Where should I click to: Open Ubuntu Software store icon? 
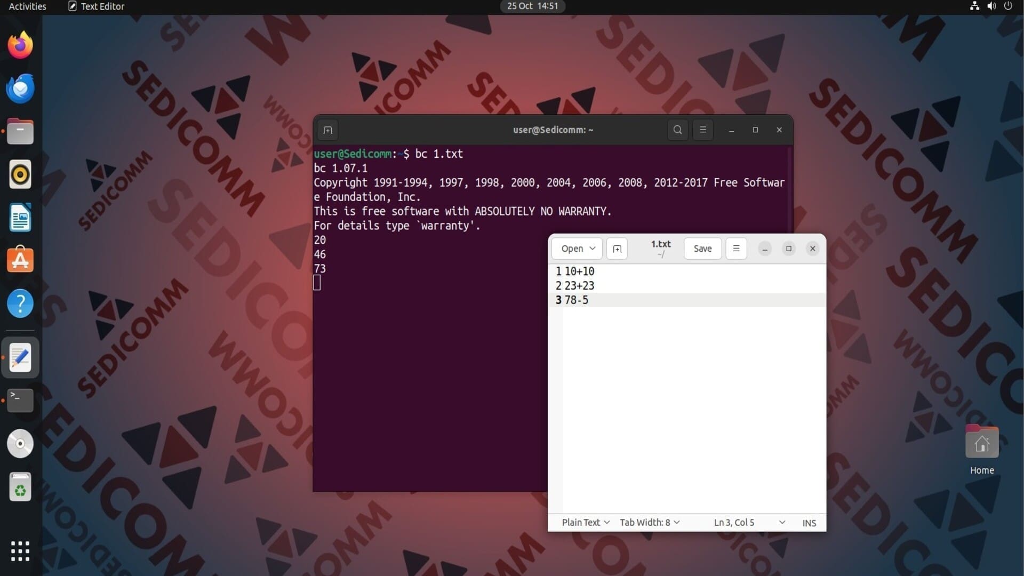(20, 260)
